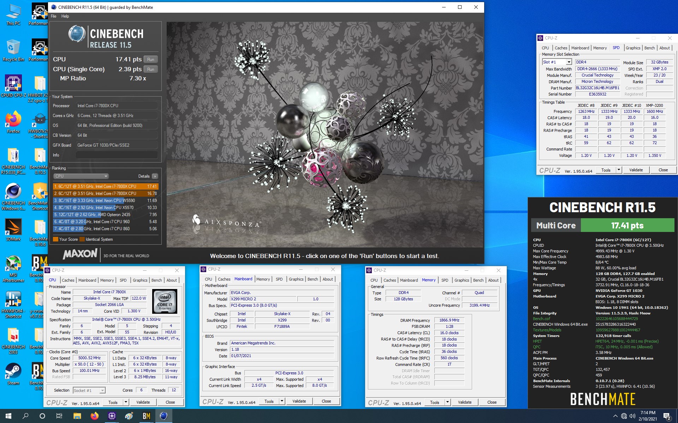
Task: Click orange Your Score legend swatch
Action: point(55,239)
